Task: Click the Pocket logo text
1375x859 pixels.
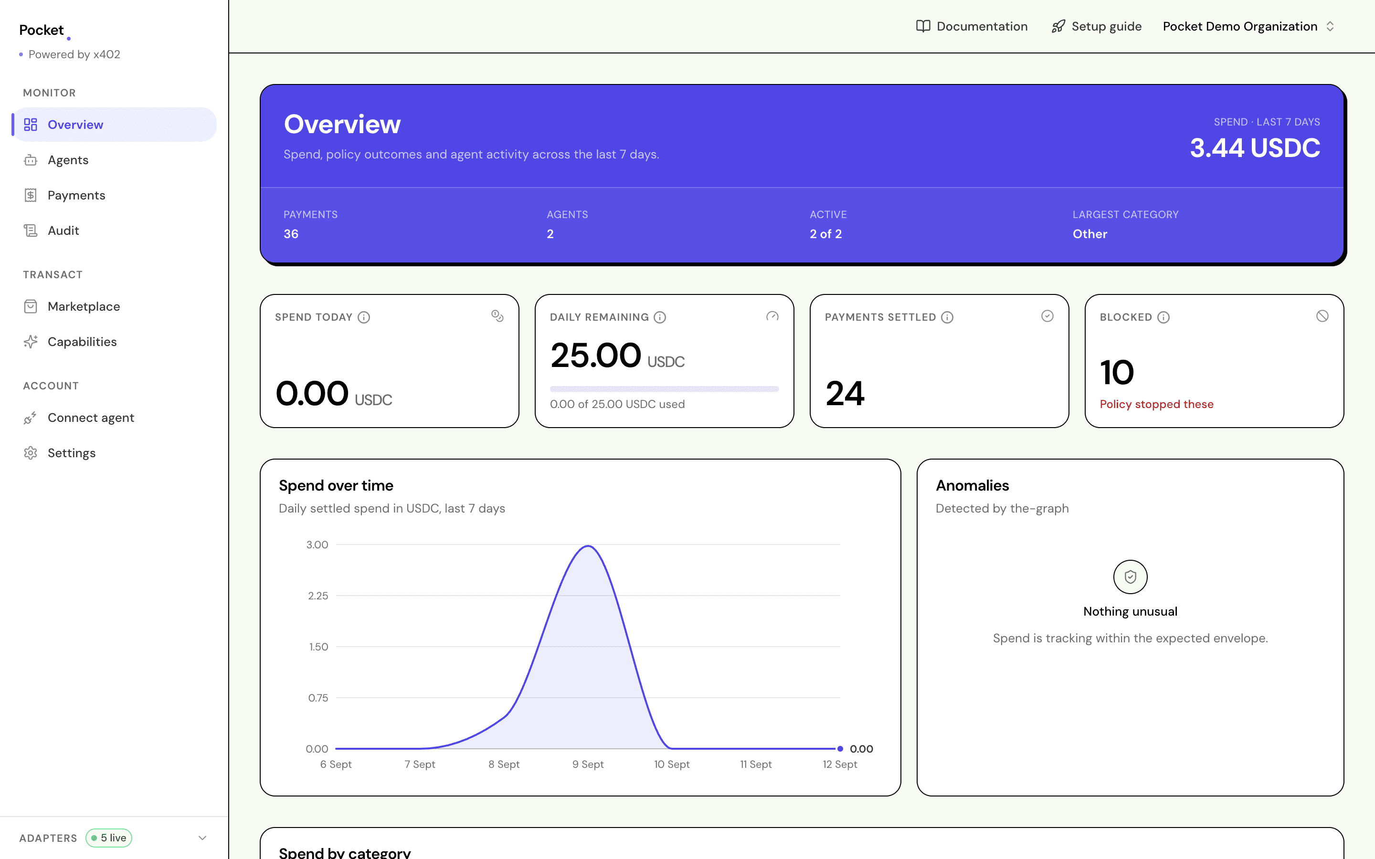Action: click(x=42, y=30)
